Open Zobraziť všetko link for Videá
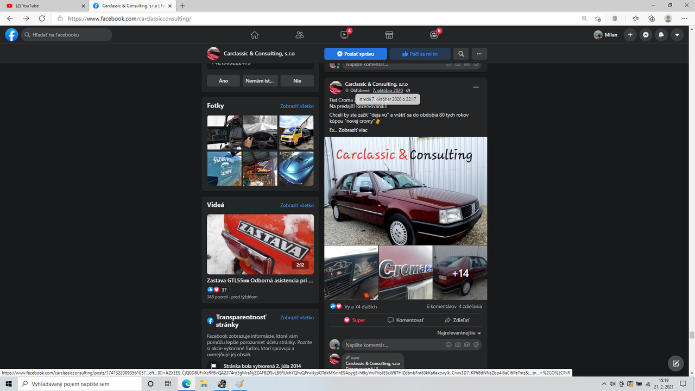The image size is (695, 391). [297, 205]
